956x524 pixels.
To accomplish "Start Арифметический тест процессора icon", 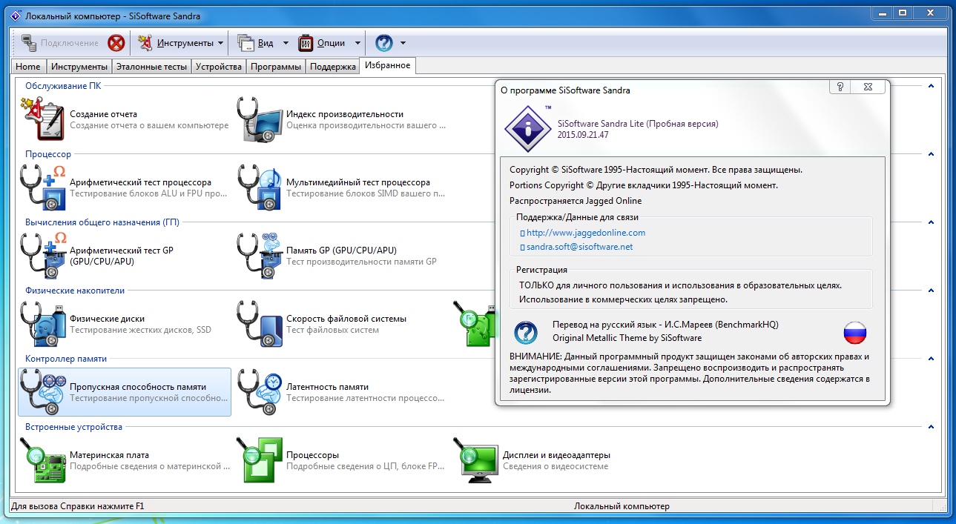I will [43, 188].
